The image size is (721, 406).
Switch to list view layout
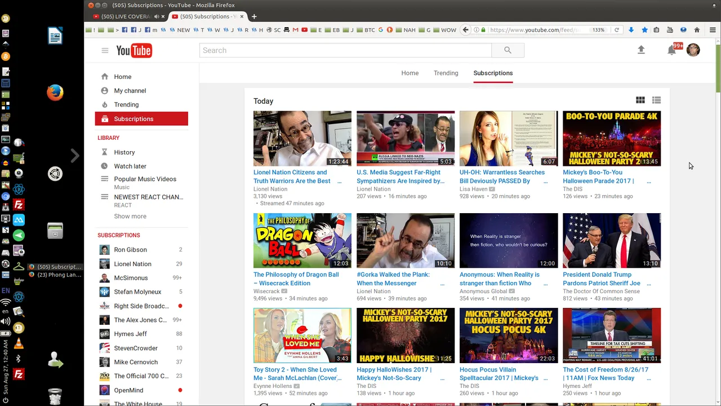(656, 100)
